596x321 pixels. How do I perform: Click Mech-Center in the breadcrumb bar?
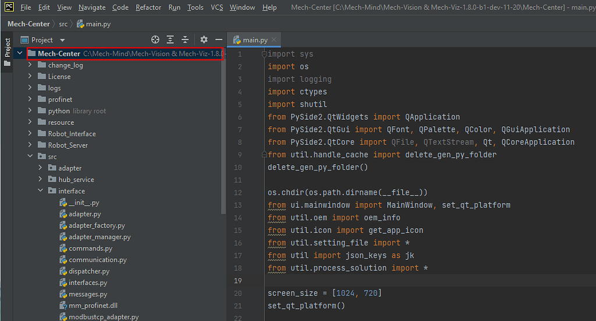point(29,24)
